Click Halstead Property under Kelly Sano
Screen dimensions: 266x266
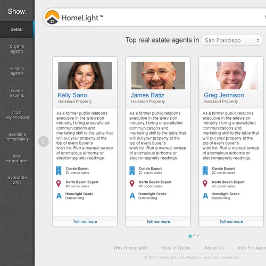pyautogui.click(x=75, y=102)
